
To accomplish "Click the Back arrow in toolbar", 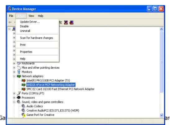I will click(10, 22).
